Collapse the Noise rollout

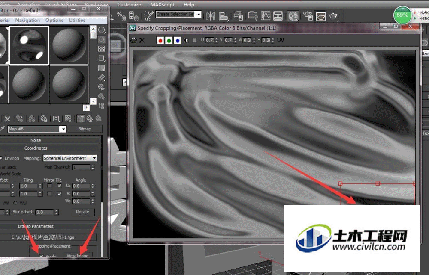(x=36, y=140)
